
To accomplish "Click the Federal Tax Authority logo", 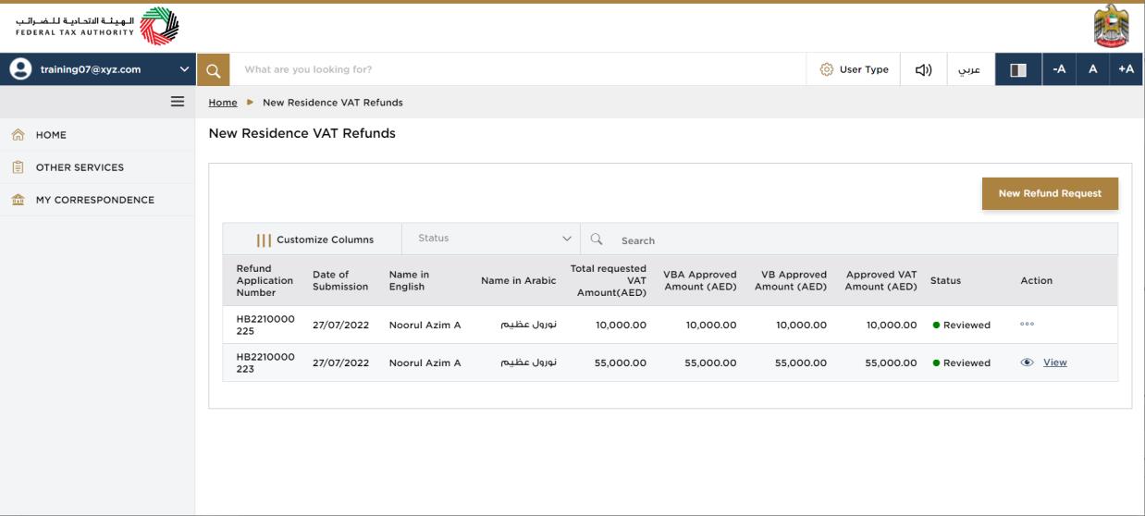I will [97, 27].
